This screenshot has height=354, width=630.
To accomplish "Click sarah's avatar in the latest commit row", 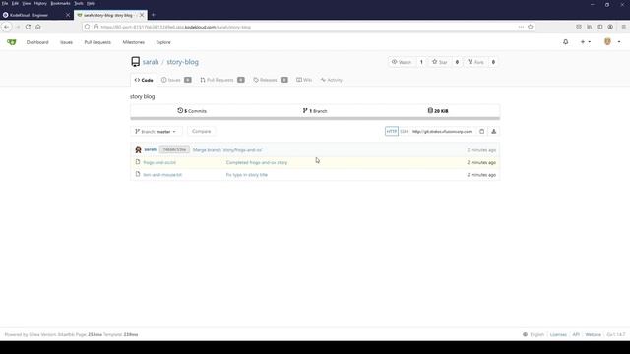I will pos(138,149).
